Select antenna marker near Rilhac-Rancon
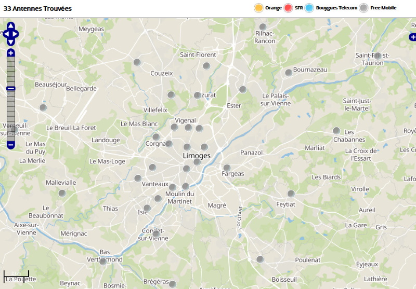This screenshot has height=289, width=416. click(263, 27)
